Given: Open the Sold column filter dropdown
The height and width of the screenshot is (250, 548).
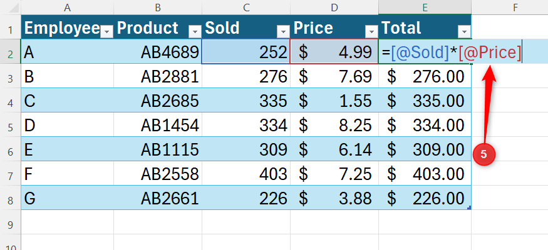Looking at the screenshot, I should (x=283, y=32).
